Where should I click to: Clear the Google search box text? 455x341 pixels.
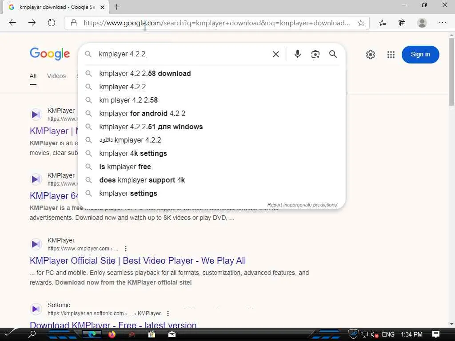(275, 54)
